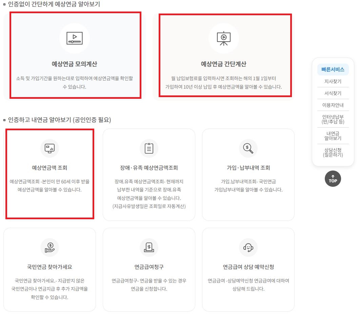357x315 pixels.
Task: Click the 국민연금 찾아가세요 hand-coin icon
Action: click(49, 247)
